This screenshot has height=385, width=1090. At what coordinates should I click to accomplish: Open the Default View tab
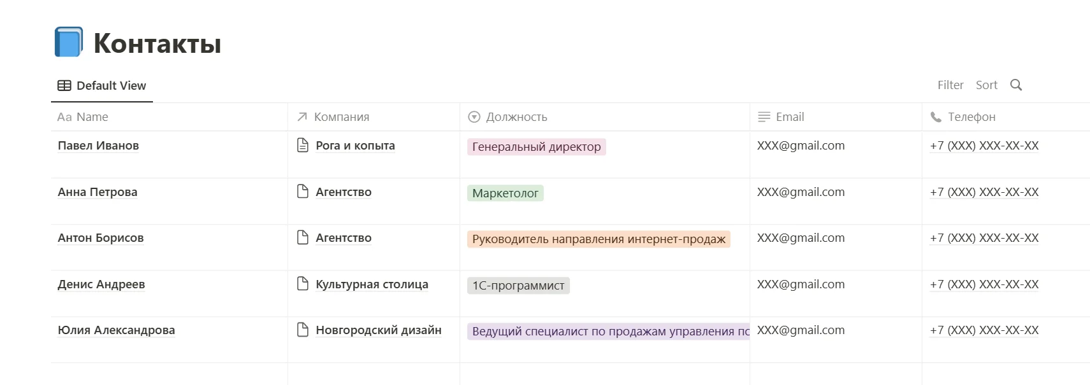(x=102, y=86)
